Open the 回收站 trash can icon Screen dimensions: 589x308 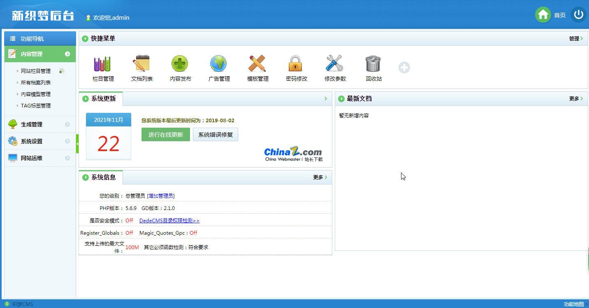tap(373, 64)
